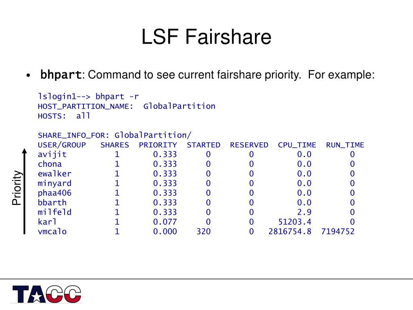Click priority "0.333" in milfeld row
The image size is (413, 310).
click(x=165, y=212)
